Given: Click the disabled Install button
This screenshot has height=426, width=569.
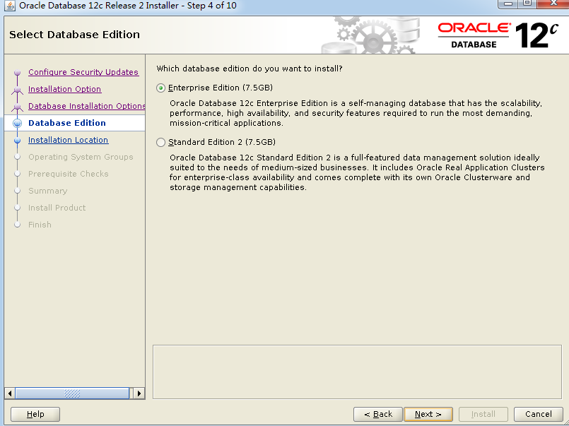Looking at the screenshot, I should pos(483,414).
